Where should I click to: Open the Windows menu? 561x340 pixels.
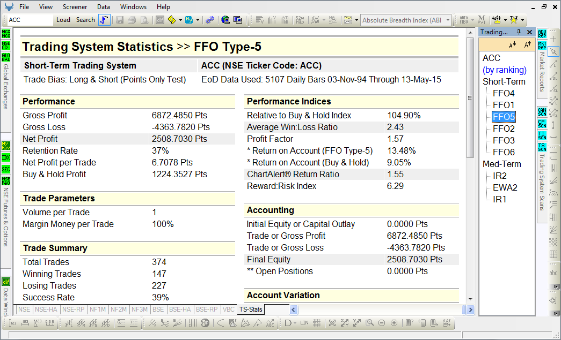[133, 7]
